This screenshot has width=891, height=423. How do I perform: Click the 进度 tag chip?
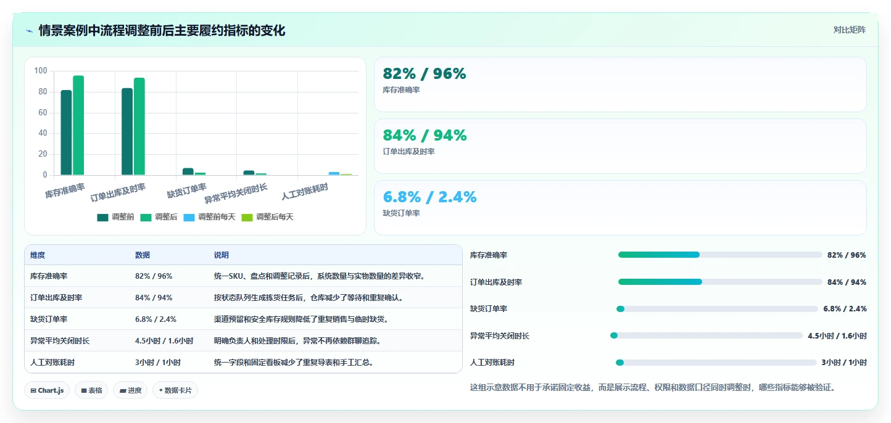tap(130, 390)
